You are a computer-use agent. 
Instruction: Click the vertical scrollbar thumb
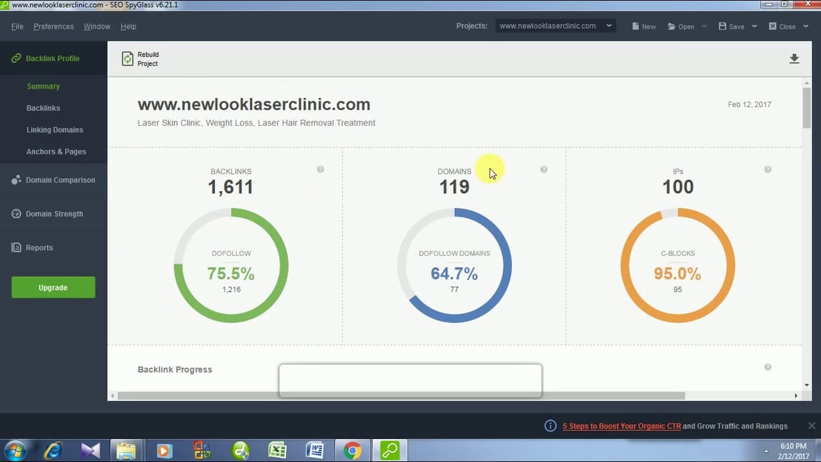[x=806, y=107]
